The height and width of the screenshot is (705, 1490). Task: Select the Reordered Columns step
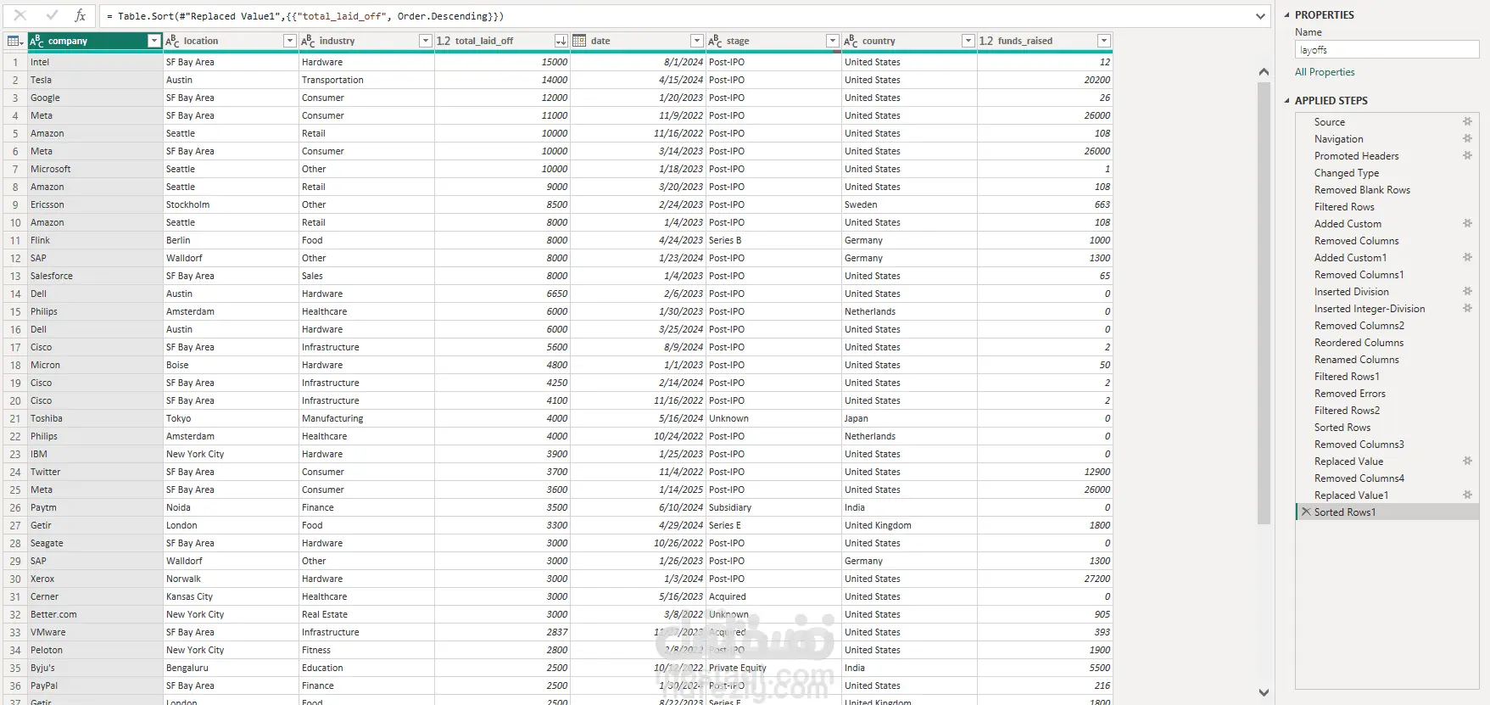(1359, 343)
